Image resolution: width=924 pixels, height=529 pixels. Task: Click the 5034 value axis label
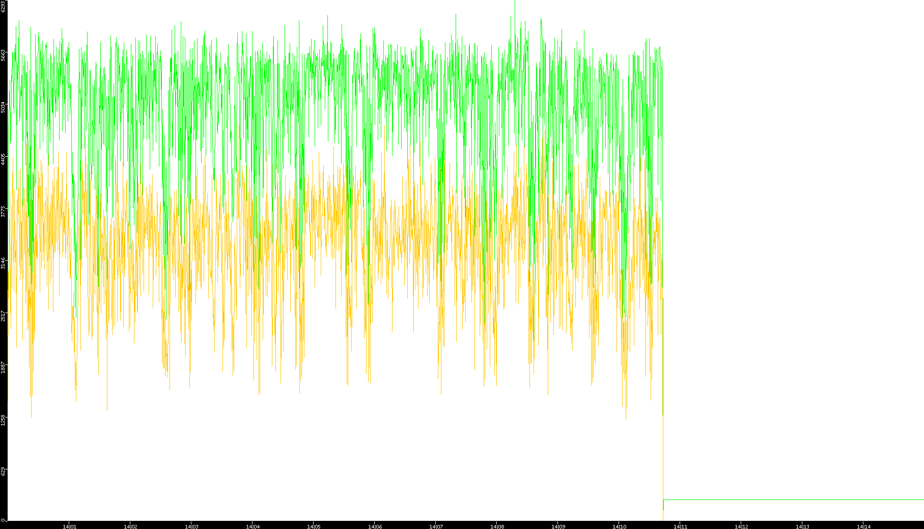pyautogui.click(x=3, y=107)
